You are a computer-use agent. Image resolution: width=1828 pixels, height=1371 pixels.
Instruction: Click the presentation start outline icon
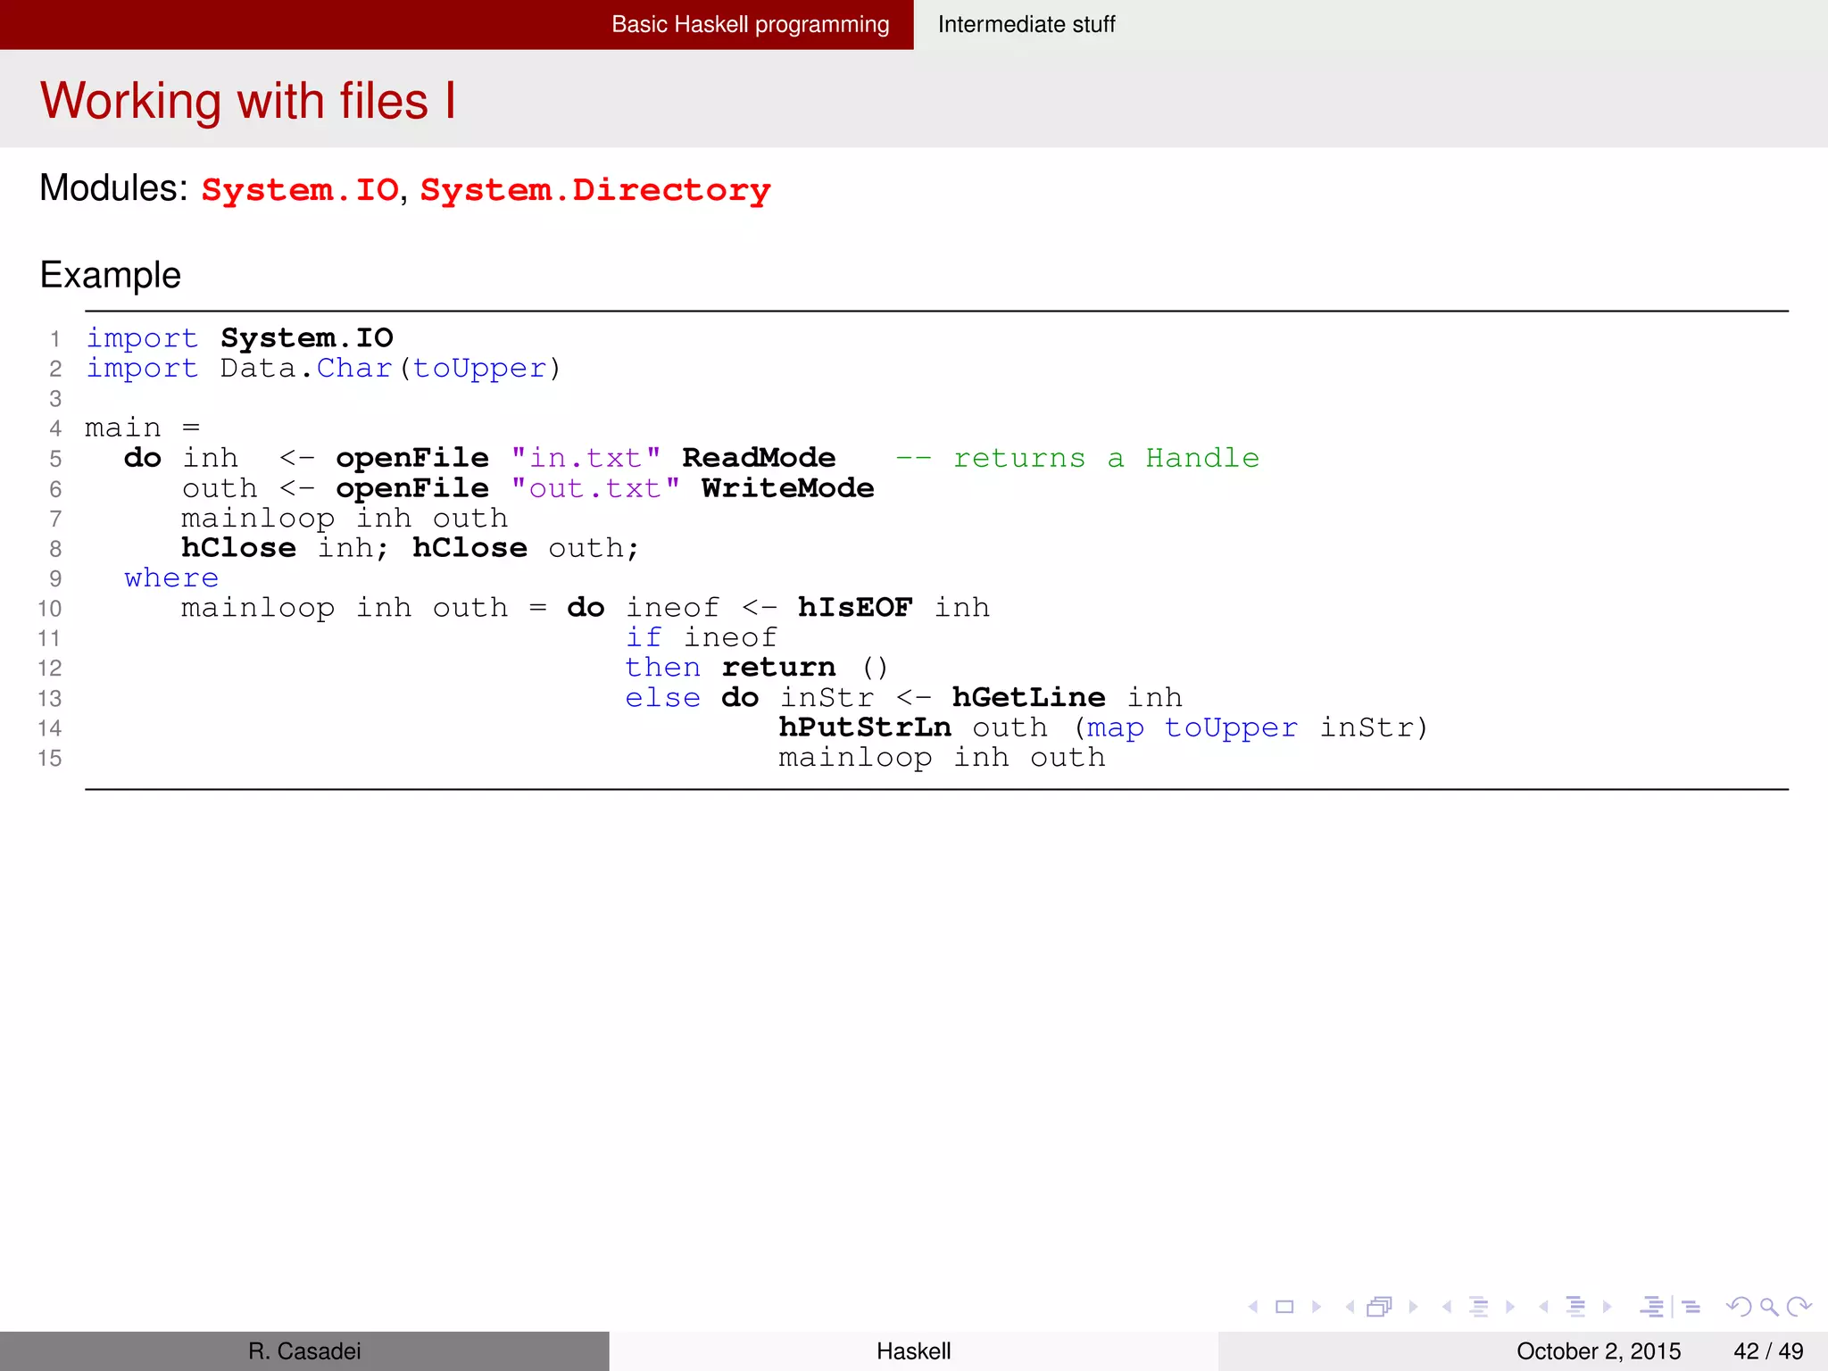point(1652,1307)
